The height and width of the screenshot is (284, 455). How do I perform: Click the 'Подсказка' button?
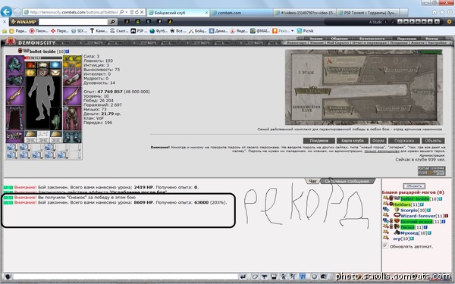pos(404,141)
